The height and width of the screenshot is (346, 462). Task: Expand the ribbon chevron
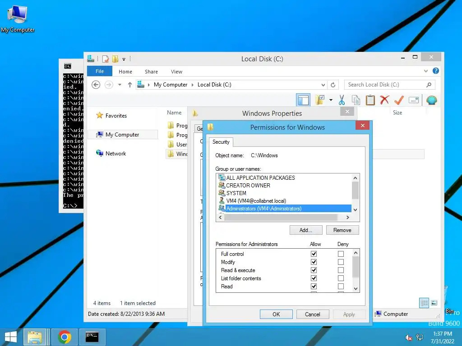pyautogui.click(x=425, y=71)
